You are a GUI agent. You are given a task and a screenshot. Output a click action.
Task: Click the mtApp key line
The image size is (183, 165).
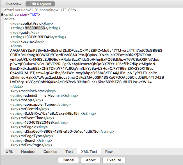pos(27,100)
